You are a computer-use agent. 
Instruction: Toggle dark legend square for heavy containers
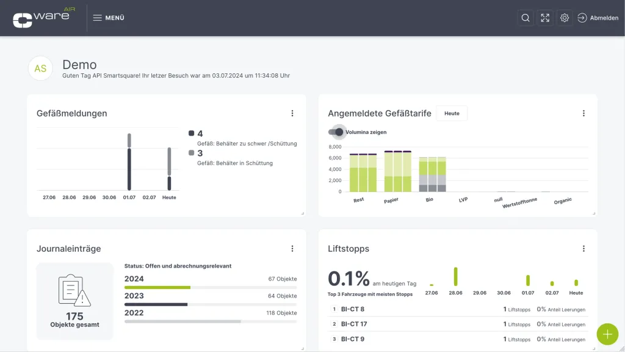(x=191, y=133)
